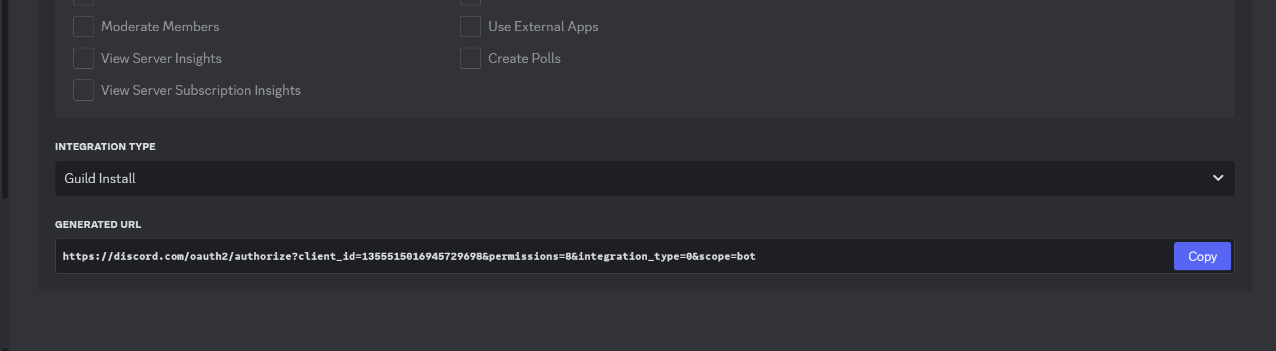Image resolution: width=1276 pixels, height=351 pixels.
Task: Click the Moderate Members label
Action: point(160,27)
